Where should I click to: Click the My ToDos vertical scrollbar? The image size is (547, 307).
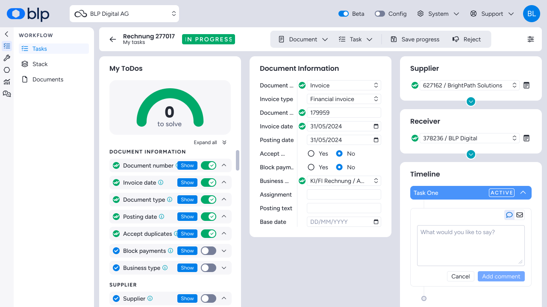(x=238, y=160)
